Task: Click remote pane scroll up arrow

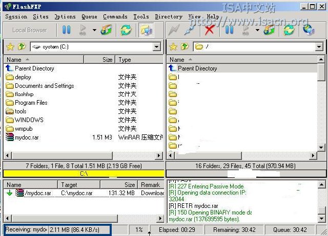Action: [321, 60]
